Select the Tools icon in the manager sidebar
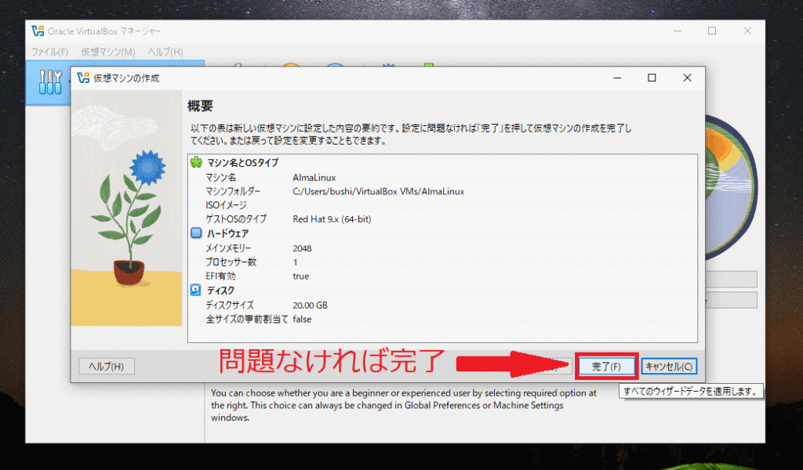The height and width of the screenshot is (470, 803). [x=50, y=81]
